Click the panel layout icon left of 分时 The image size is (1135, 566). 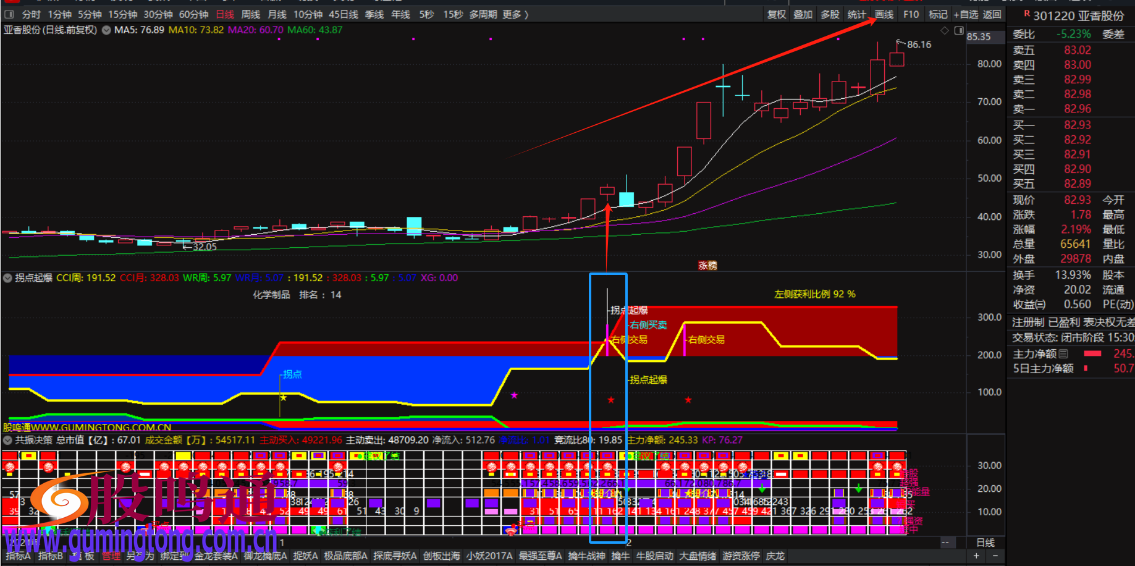pos(9,14)
